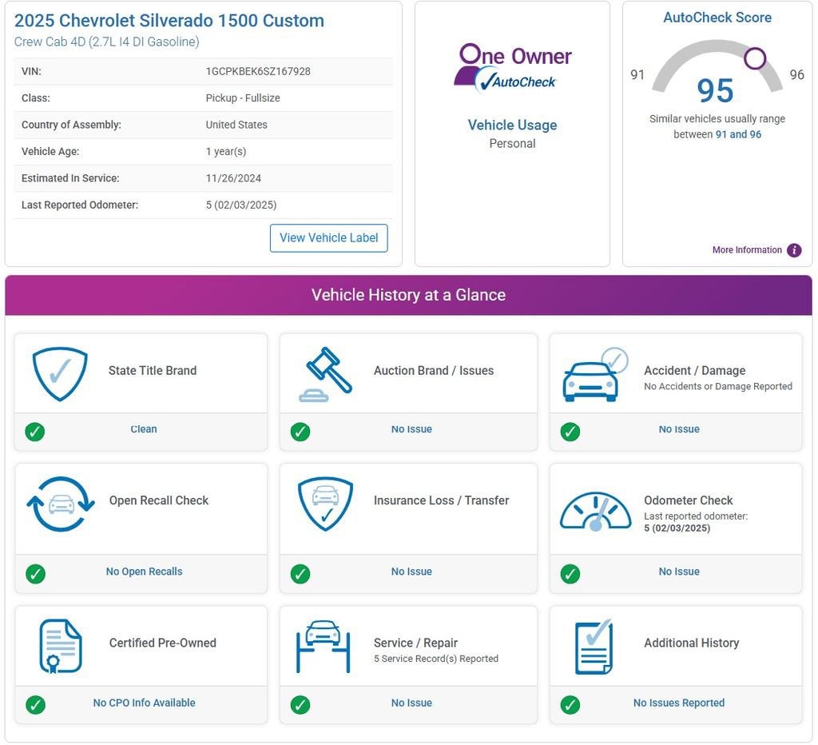Image resolution: width=818 pixels, height=745 pixels.
Task: Click the Auction Brand / Issues card title
Action: (x=434, y=371)
